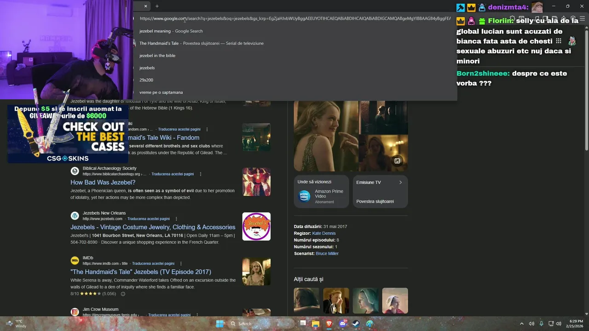This screenshot has height=331, width=589.
Task: Open the Windows Start menu
Action: pos(220,324)
